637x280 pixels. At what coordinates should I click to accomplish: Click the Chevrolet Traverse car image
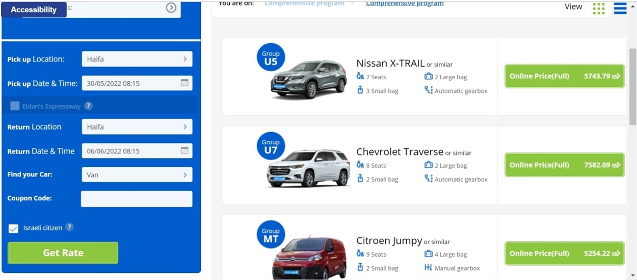click(308, 168)
